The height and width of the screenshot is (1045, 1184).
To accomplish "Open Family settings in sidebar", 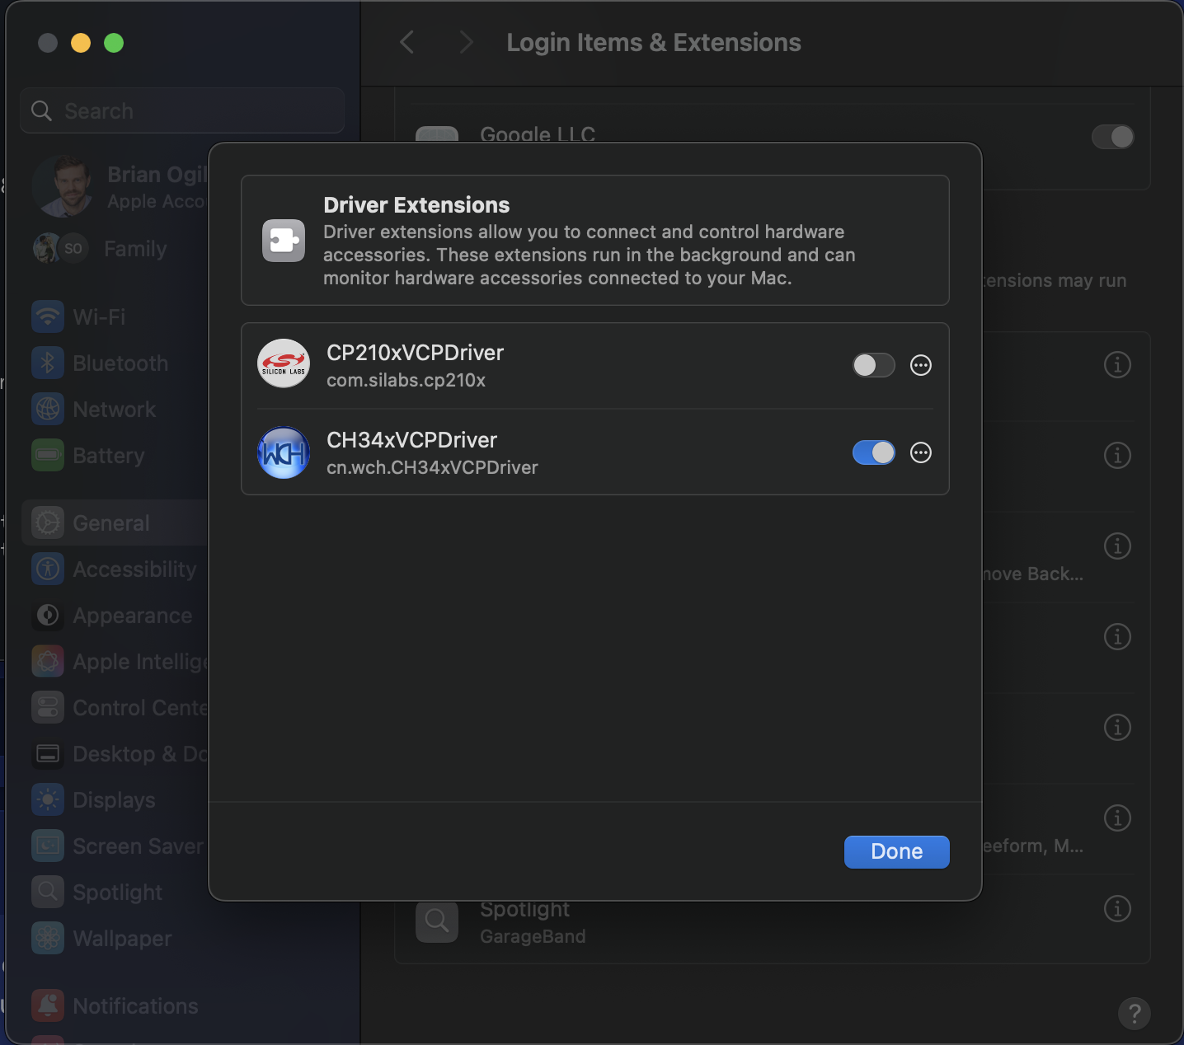I will [x=135, y=249].
